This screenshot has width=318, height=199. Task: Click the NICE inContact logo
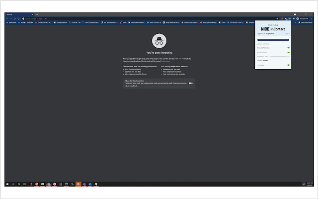coord(273,29)
